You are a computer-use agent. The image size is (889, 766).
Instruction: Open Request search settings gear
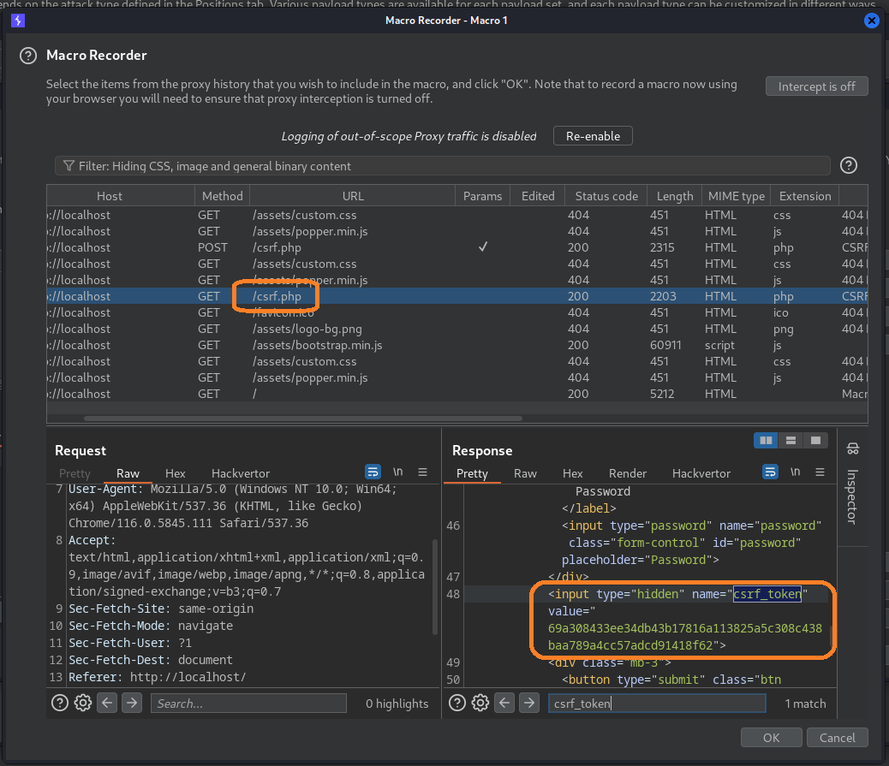pos(82,703)
